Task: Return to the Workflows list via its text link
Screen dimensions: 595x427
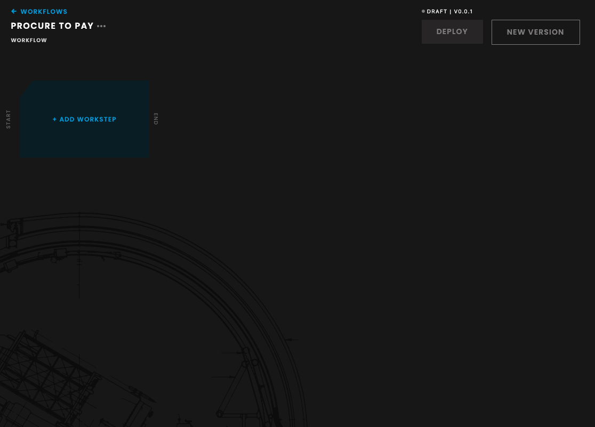Action: tap(44, 12)
